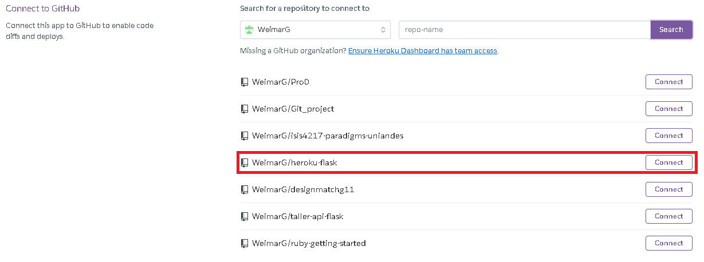
Task: Open the Ensure Heroku Dashboard has team access link
Action: point(423,51)
